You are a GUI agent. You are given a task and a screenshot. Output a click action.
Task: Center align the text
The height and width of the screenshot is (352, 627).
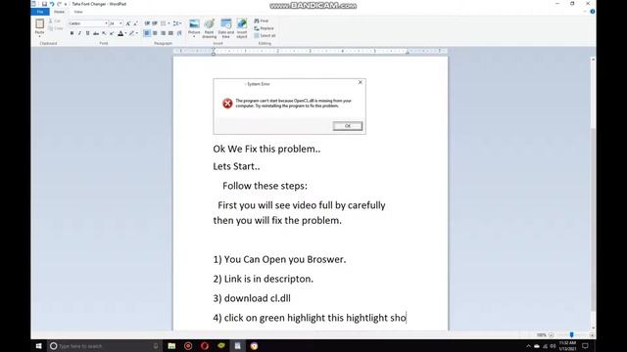click(x=155, y=33)
